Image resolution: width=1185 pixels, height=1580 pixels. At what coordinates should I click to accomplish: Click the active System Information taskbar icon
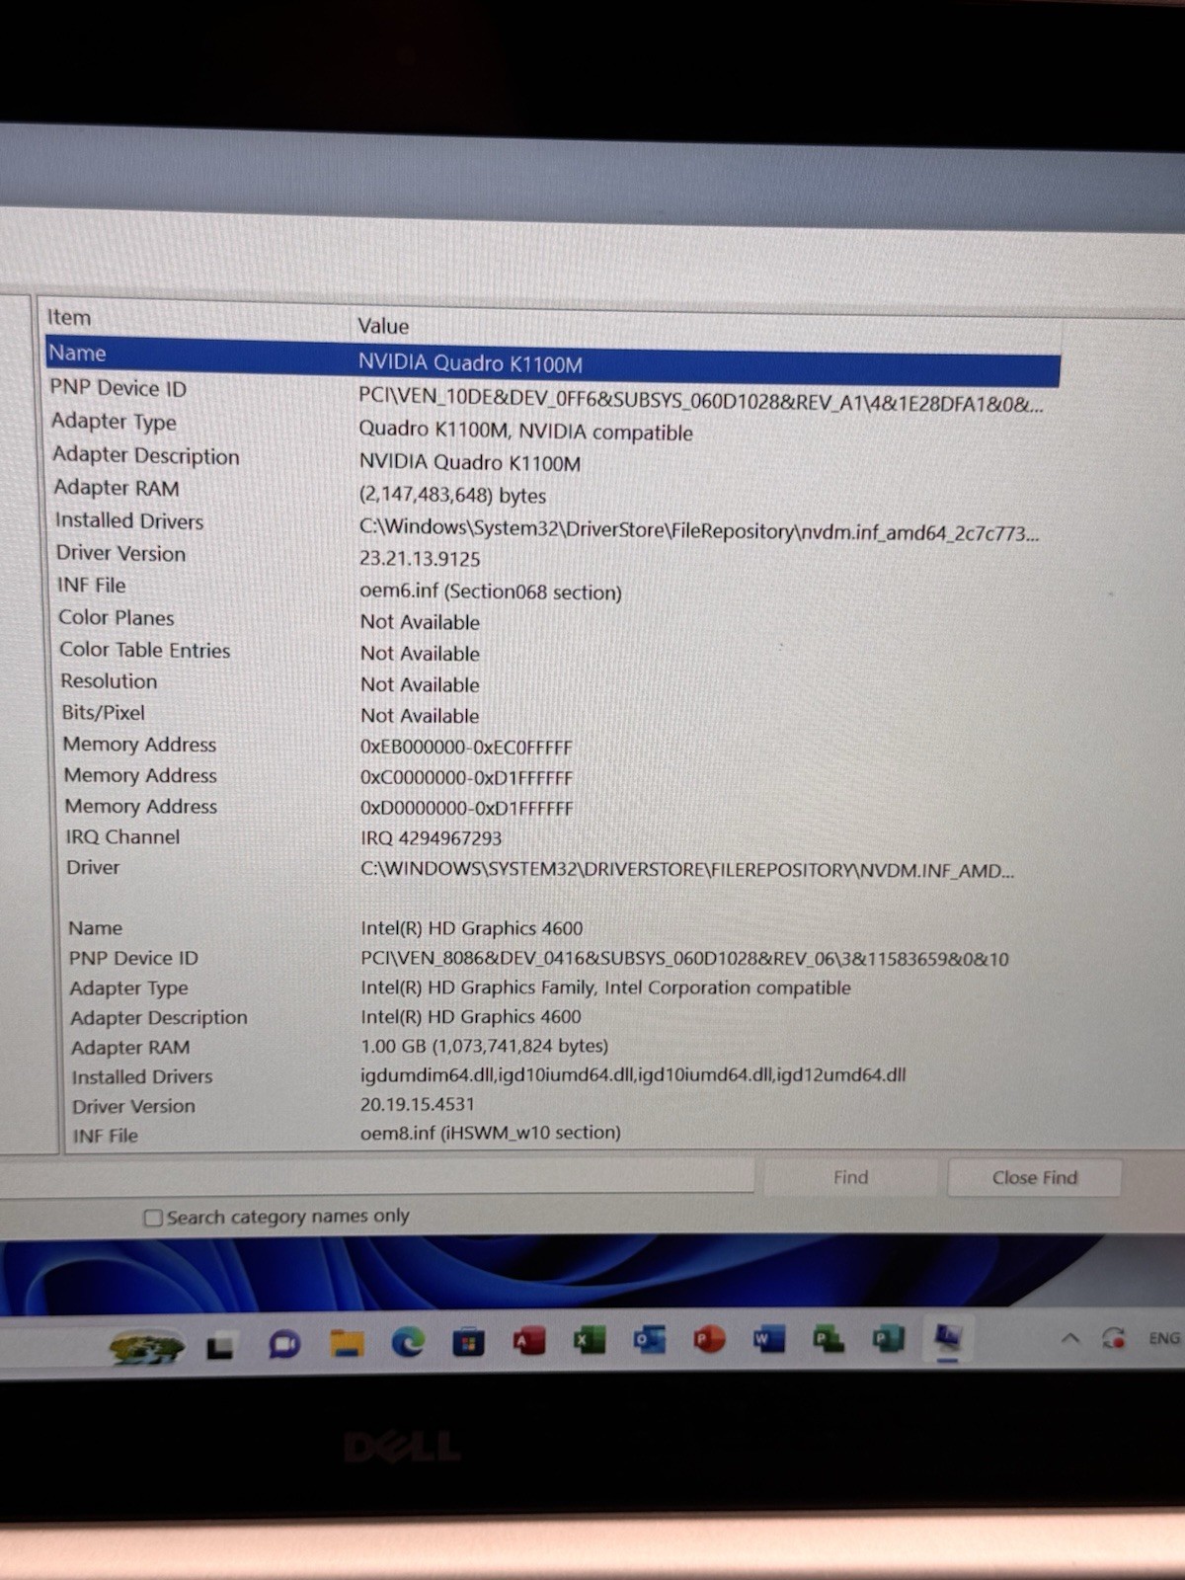(x=948, y=1339)
